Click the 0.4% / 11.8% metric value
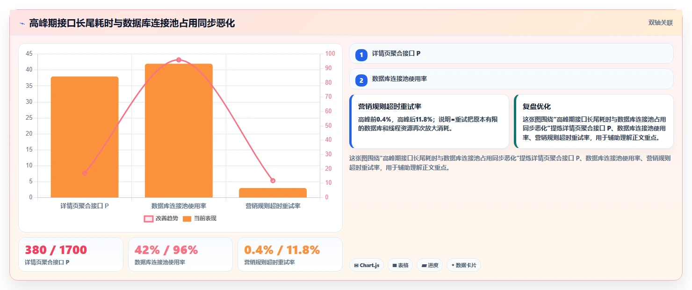The height and width of the screenshot is (290, 692). 282,250
